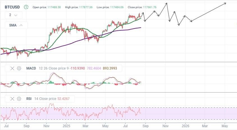237x130 pixels.
Task: Click the RSI indicator label
Action: point(29,99)
